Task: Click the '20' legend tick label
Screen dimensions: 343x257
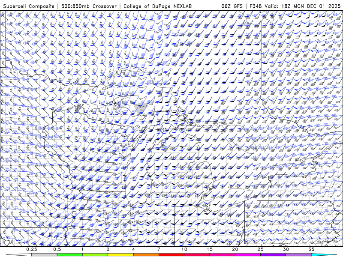Action: point(235,249)
